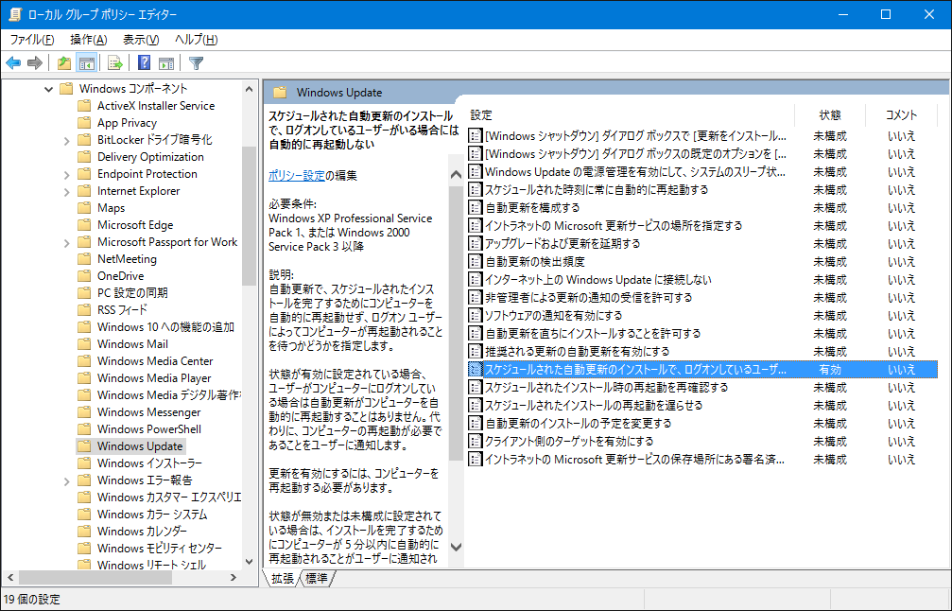Open the ファイル(F) menu

[32, 40]
